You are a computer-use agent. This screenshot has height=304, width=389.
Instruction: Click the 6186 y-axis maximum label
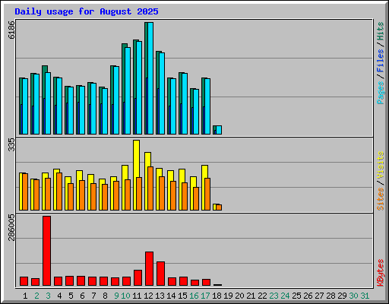[x=11, y=30]
